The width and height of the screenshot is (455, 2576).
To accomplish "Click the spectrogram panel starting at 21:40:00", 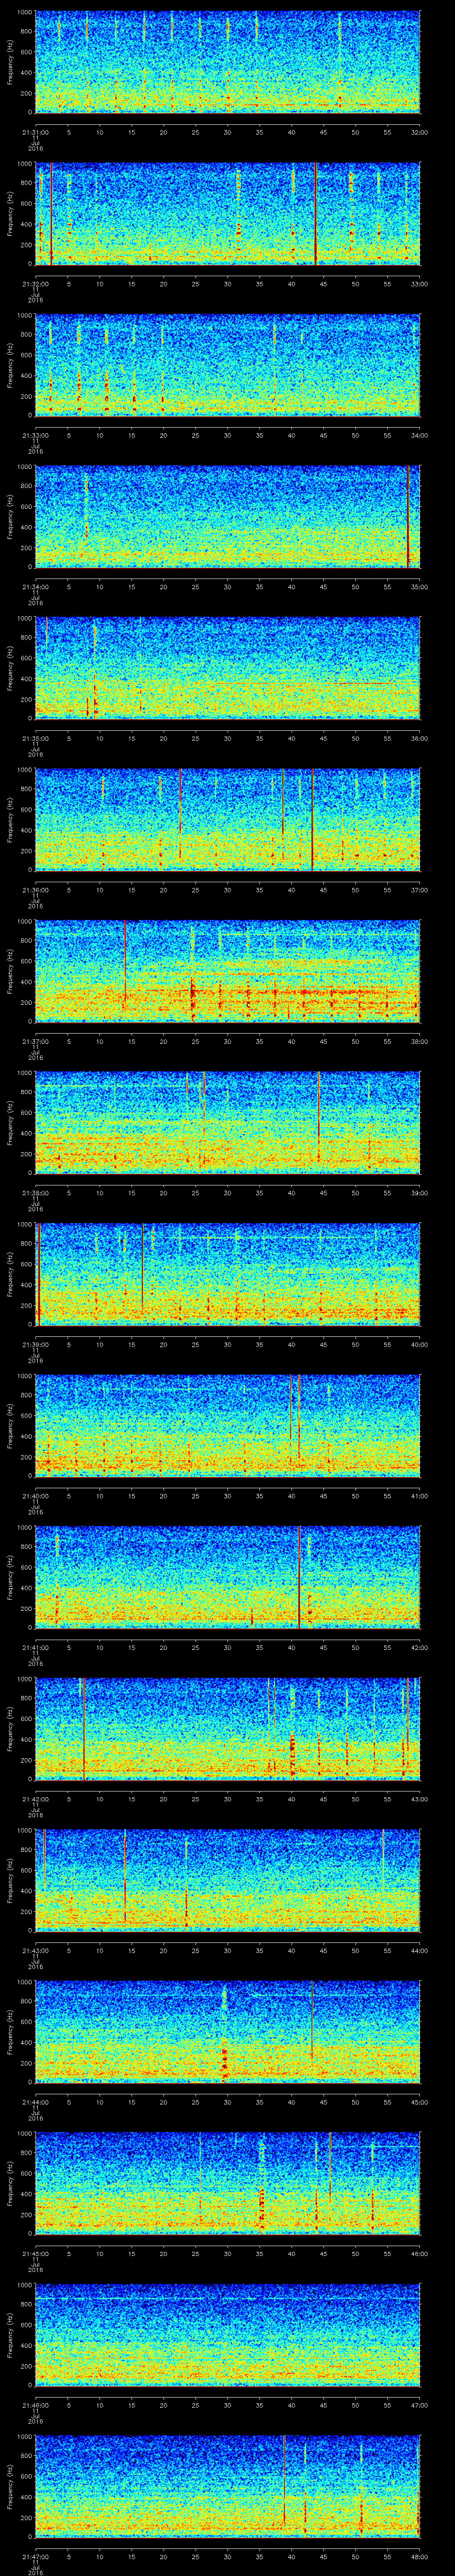I will (x=227, y=1425).
